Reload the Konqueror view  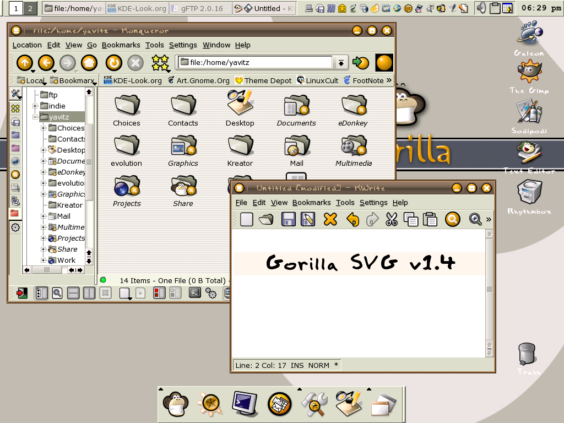[113, 63]
